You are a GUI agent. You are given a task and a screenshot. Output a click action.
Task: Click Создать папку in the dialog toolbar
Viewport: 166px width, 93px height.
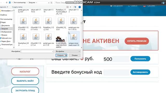tap(17, 7)
